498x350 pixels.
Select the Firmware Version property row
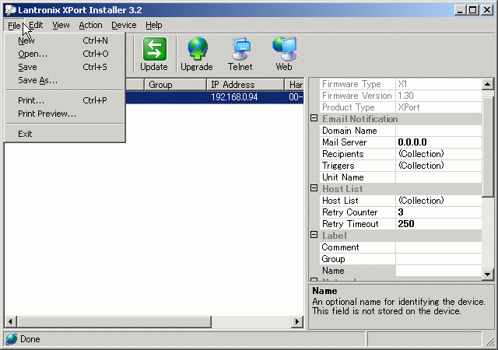401,96
